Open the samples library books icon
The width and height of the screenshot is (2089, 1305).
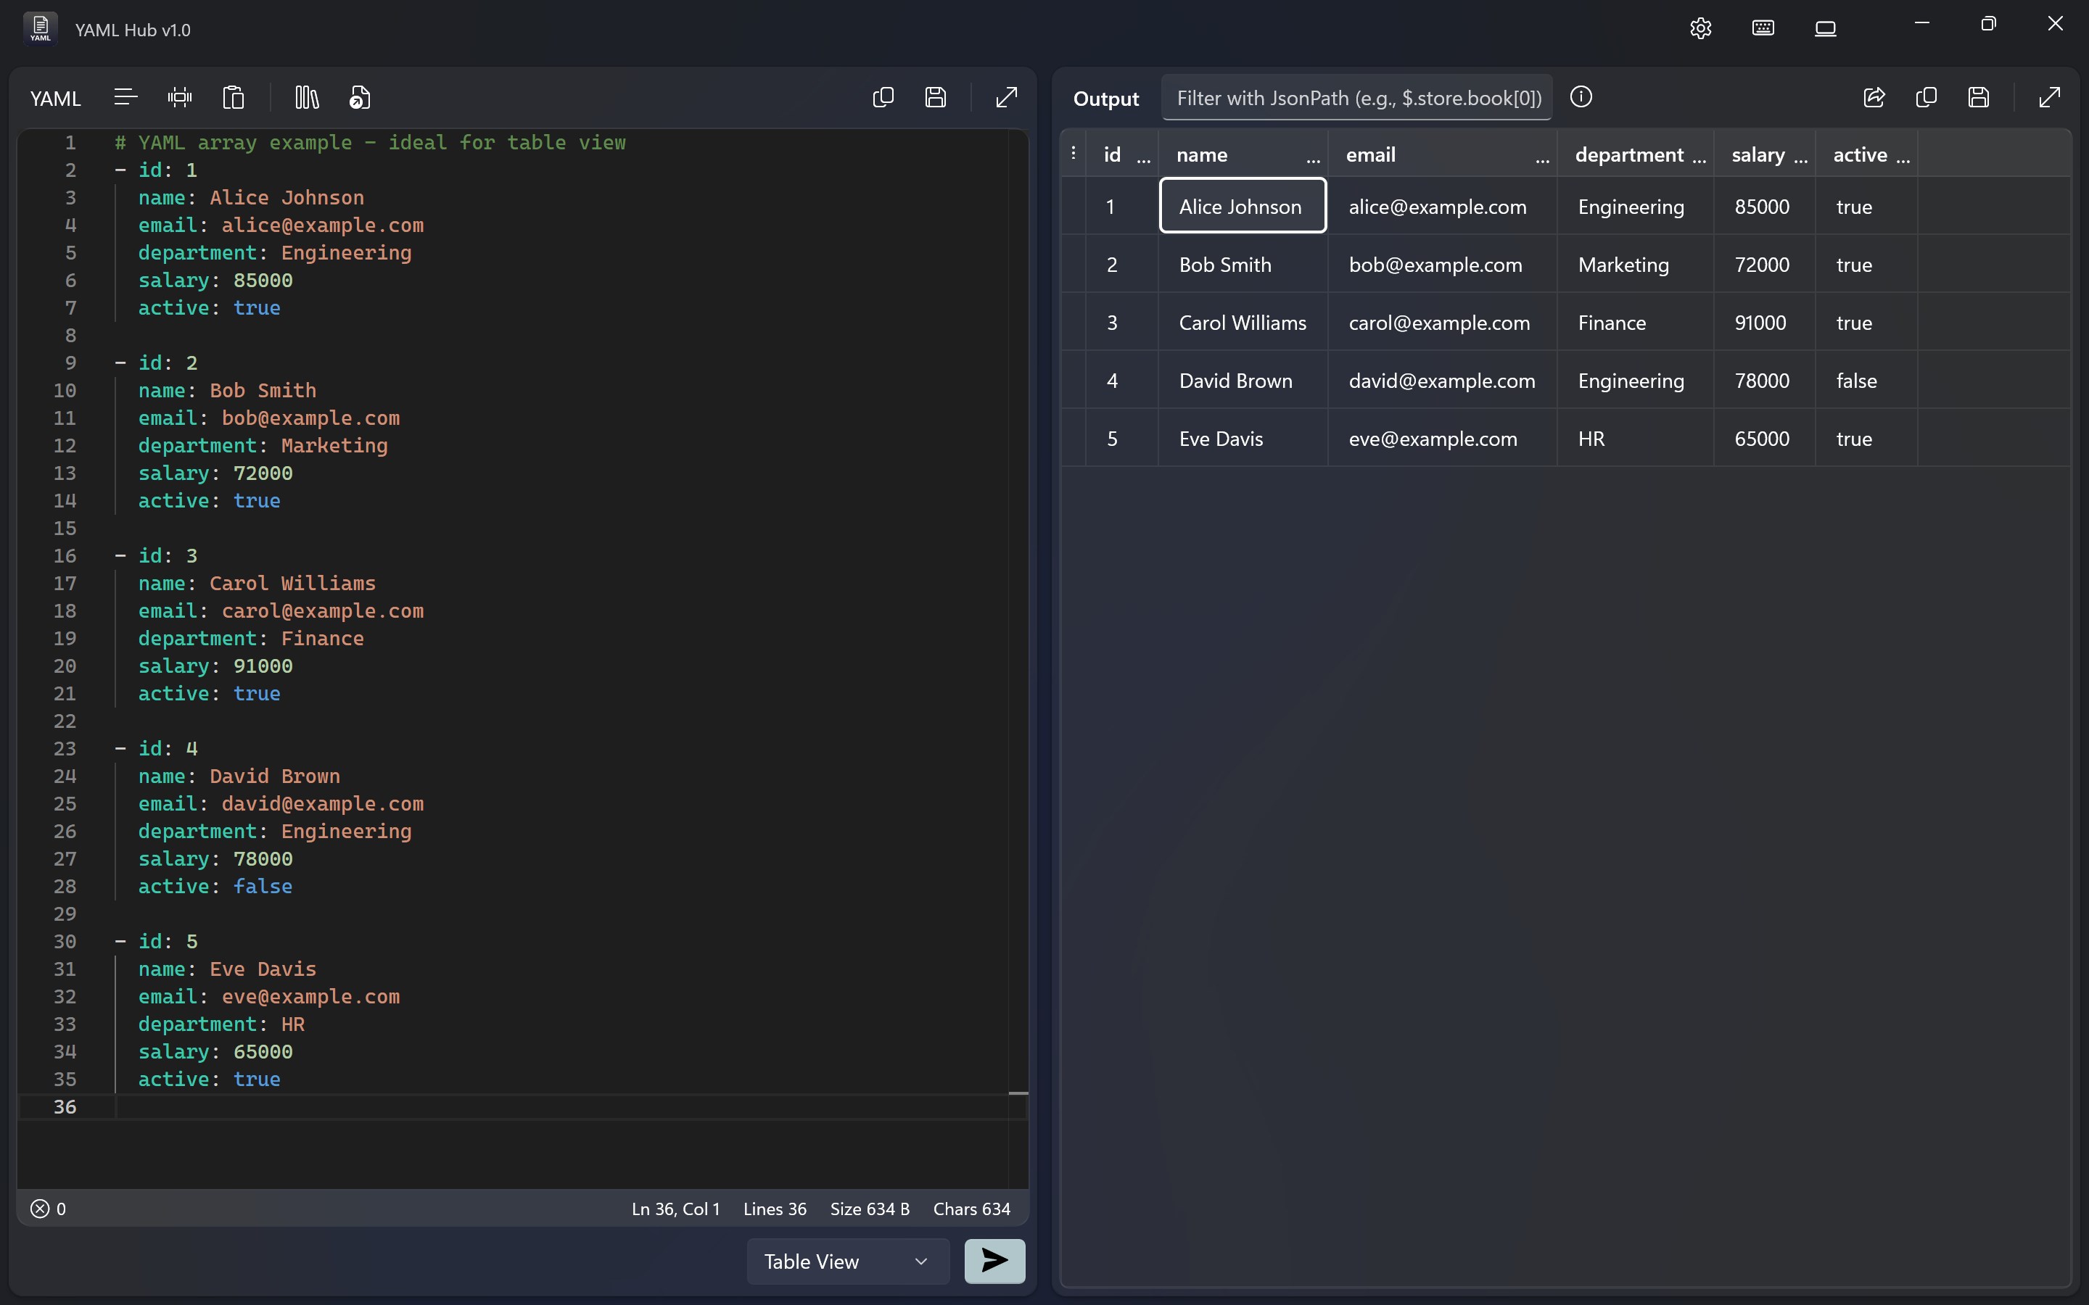306,98
